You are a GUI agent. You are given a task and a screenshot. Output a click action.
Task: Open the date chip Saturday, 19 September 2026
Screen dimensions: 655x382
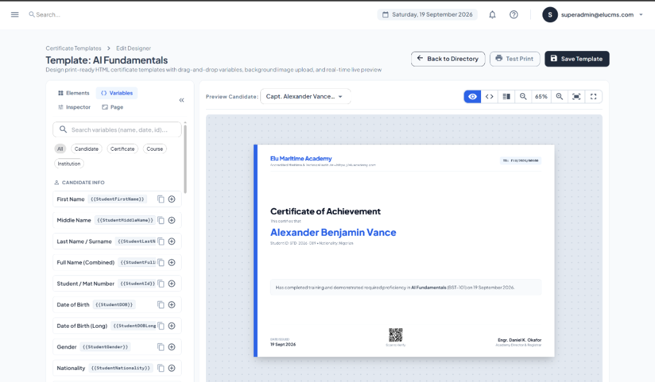coord(427,15)
